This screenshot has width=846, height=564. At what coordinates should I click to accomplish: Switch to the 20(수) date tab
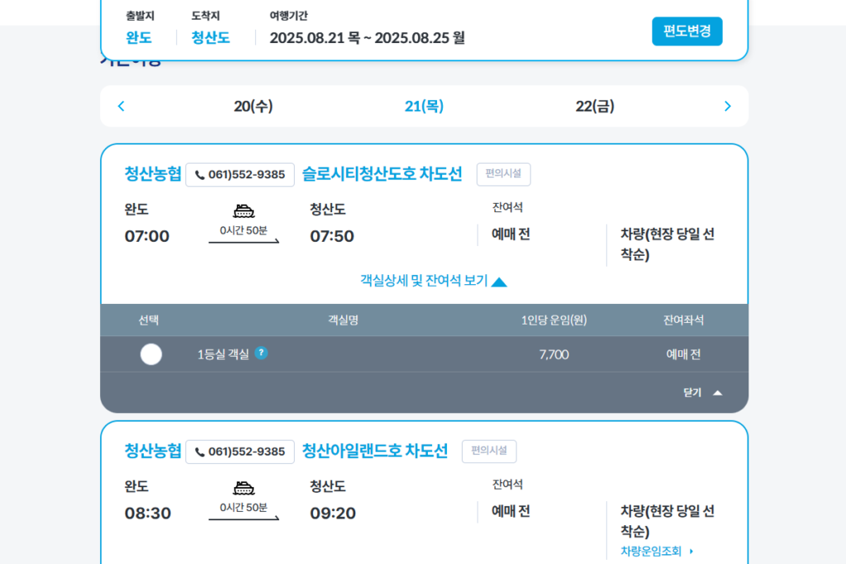[x=255, y=106]
